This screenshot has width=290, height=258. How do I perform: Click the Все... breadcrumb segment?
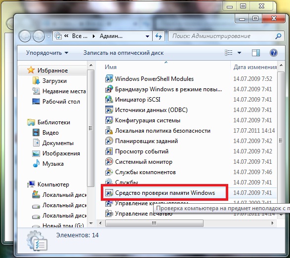(x=80, y=36)
